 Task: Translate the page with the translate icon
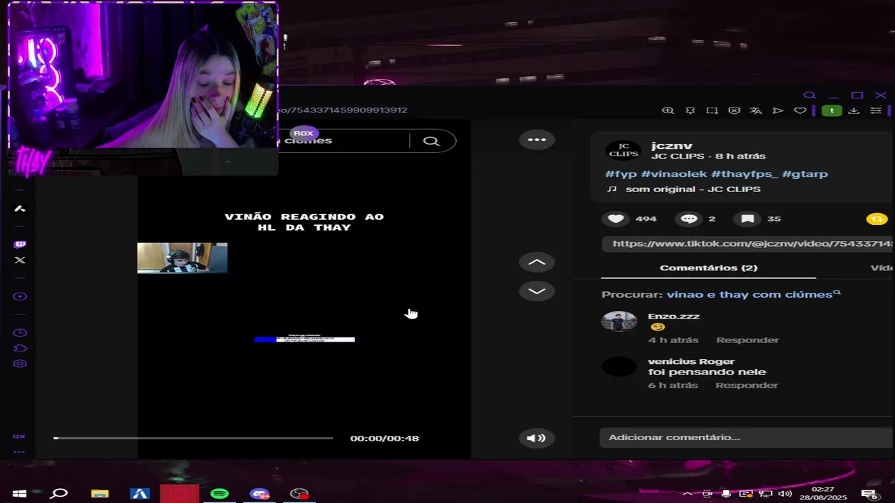tap(755, 110)
